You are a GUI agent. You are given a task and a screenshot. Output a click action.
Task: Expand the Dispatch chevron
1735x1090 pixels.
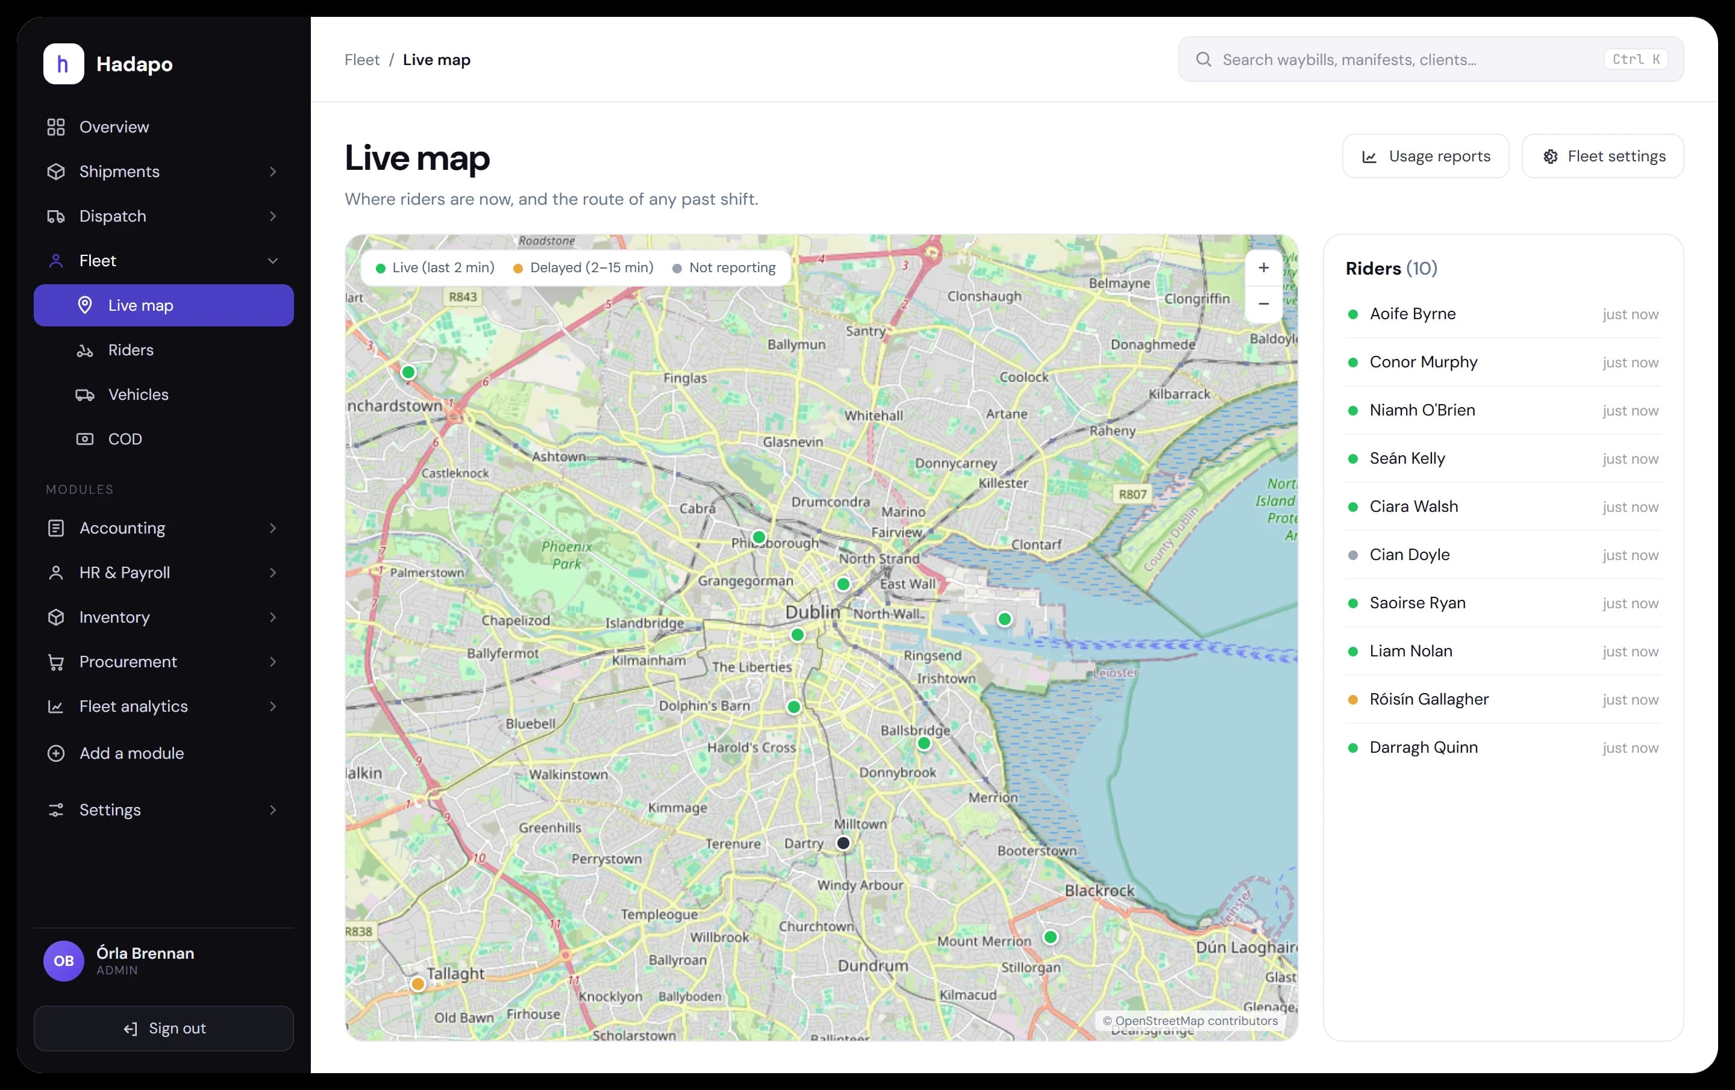point(273,216)
